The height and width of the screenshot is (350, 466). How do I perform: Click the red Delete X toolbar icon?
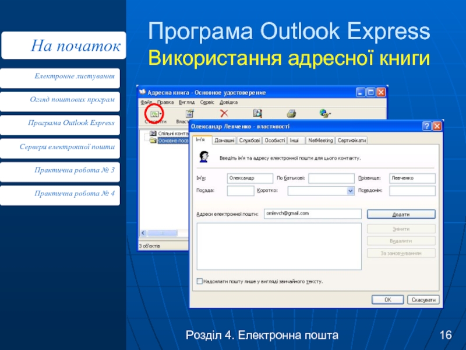coord(224,113)
